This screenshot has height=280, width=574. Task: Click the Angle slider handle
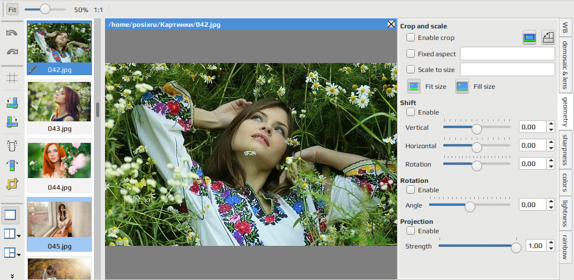click(469, 207)
